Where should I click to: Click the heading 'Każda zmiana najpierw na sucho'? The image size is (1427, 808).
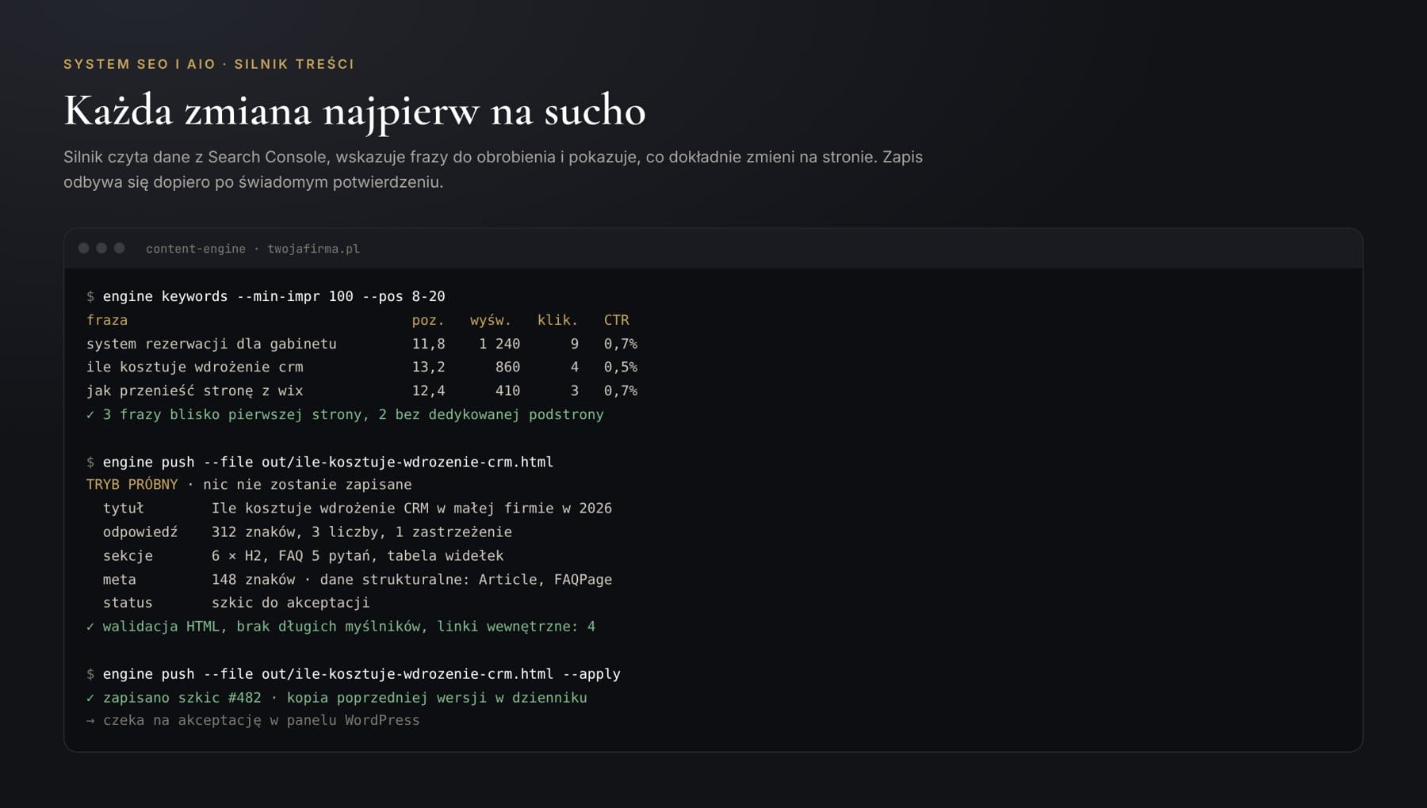354,110
